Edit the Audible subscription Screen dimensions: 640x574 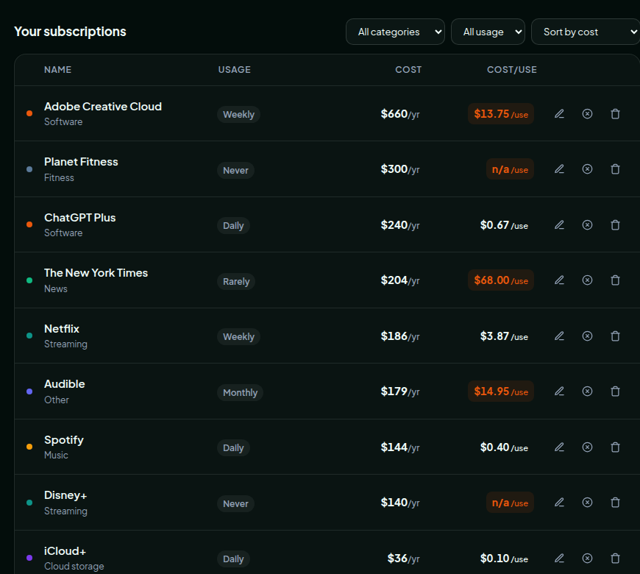pyautogui.click(x=559, y=391)
